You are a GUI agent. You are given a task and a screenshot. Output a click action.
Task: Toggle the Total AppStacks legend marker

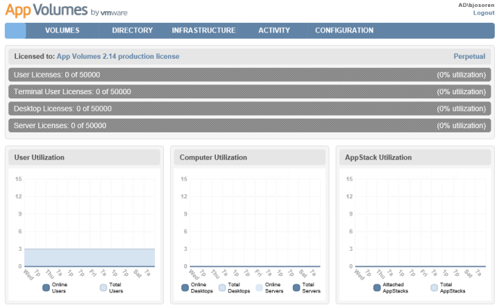tap(434, 288)
